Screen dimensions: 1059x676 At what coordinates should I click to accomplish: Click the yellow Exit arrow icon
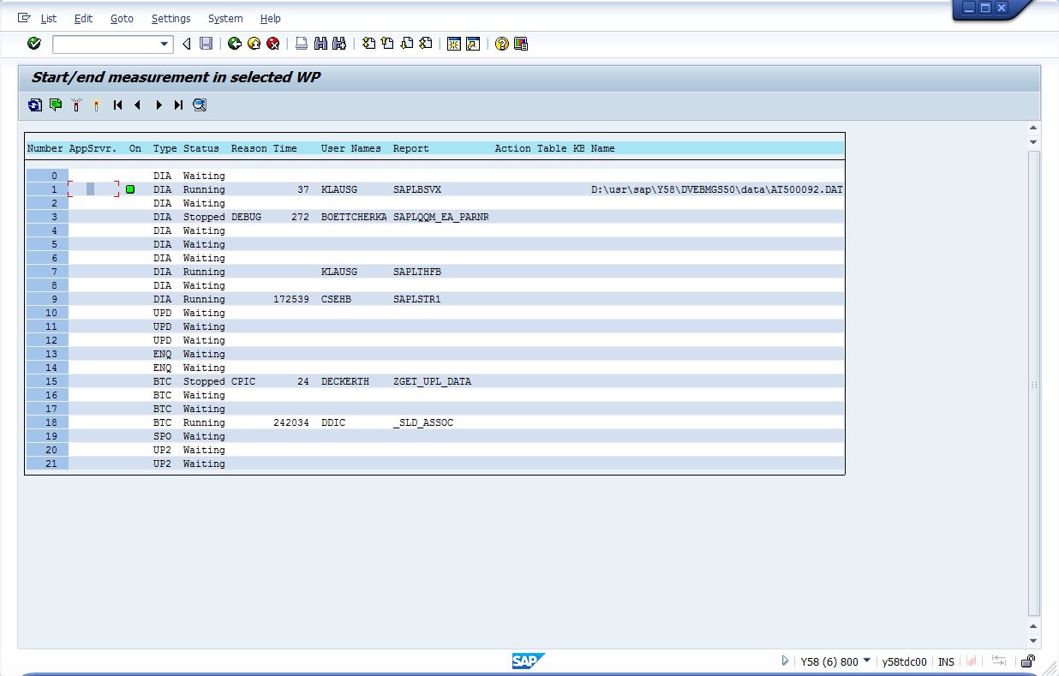(x=254, y=44)
